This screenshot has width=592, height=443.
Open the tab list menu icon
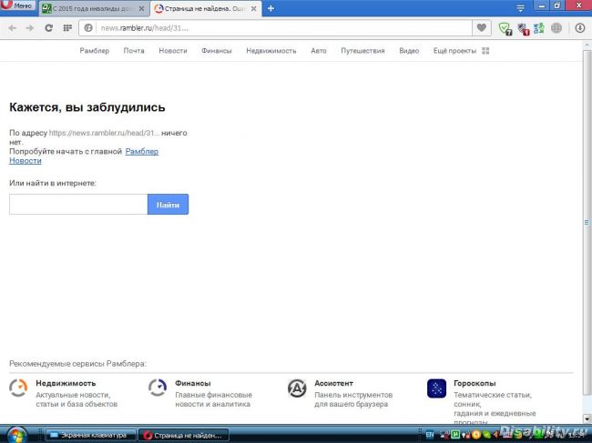coord(521,8)
